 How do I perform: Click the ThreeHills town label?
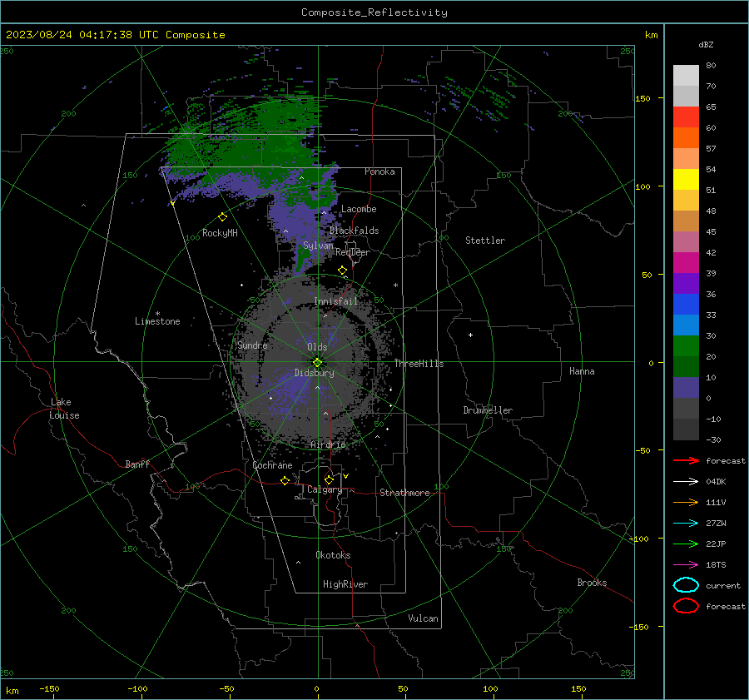coord(419,364)
